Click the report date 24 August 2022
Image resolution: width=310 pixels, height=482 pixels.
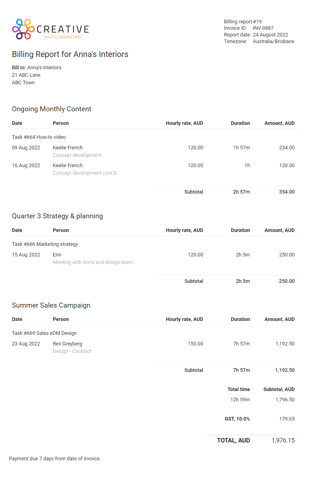click(270, 35)
